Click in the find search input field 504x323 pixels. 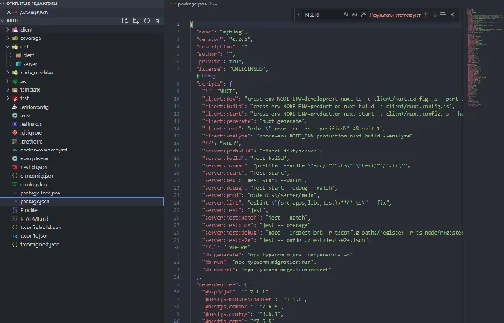click(x=321, y=15)
